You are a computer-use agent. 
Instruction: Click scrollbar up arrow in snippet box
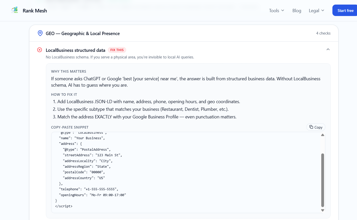pyautogui.click(x=323, y=135)
